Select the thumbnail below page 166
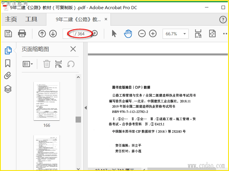This screenshot has width=229, height=171. coord(47,153)
